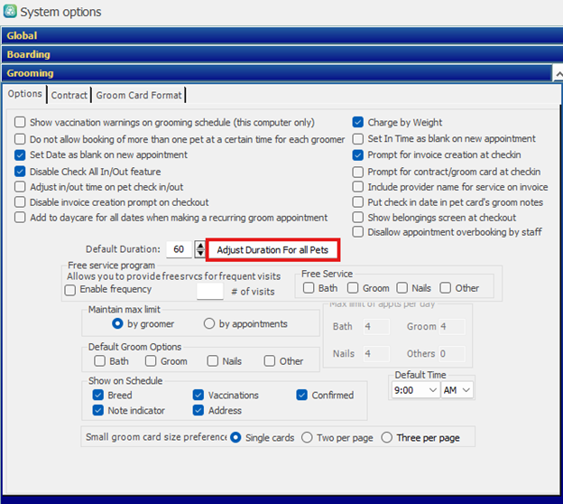The width and height of the screenshot is (563, 504).
Task: Click the Groom max limit field
Action: 452,326
